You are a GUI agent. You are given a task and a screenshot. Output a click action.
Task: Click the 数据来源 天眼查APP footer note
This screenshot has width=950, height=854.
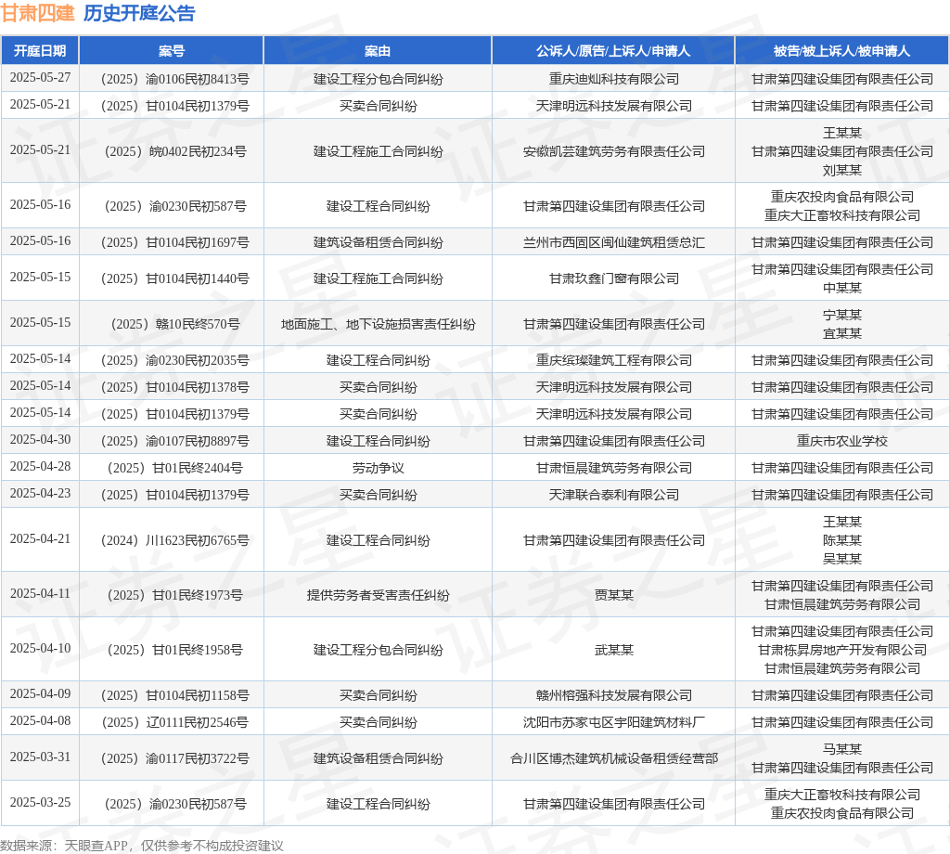[142, 847]
